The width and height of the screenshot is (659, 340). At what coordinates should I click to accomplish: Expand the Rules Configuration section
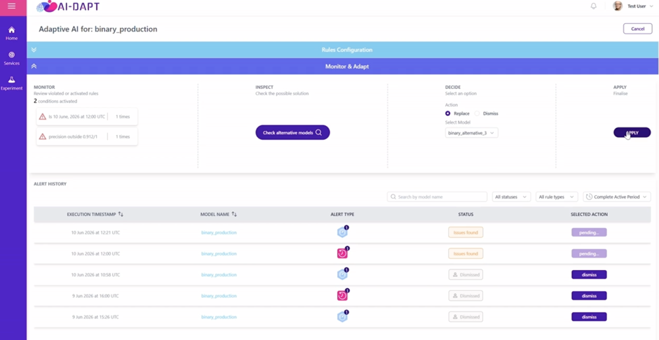pyautogui.click(x=34, y=50)
